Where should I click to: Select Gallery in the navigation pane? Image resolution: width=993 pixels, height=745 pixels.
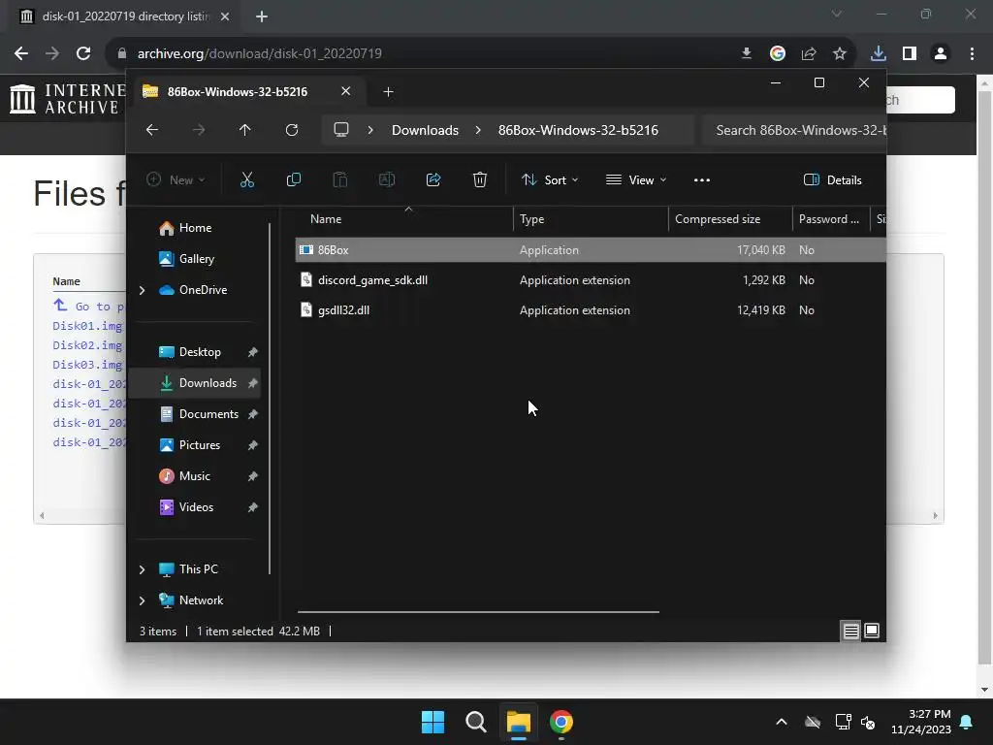(196, 259)
